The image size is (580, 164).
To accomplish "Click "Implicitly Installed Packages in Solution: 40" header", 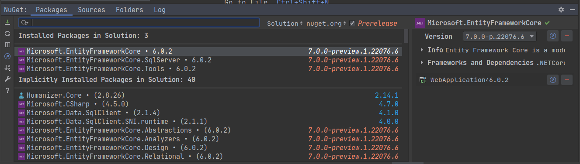I will tap(107, 80).
